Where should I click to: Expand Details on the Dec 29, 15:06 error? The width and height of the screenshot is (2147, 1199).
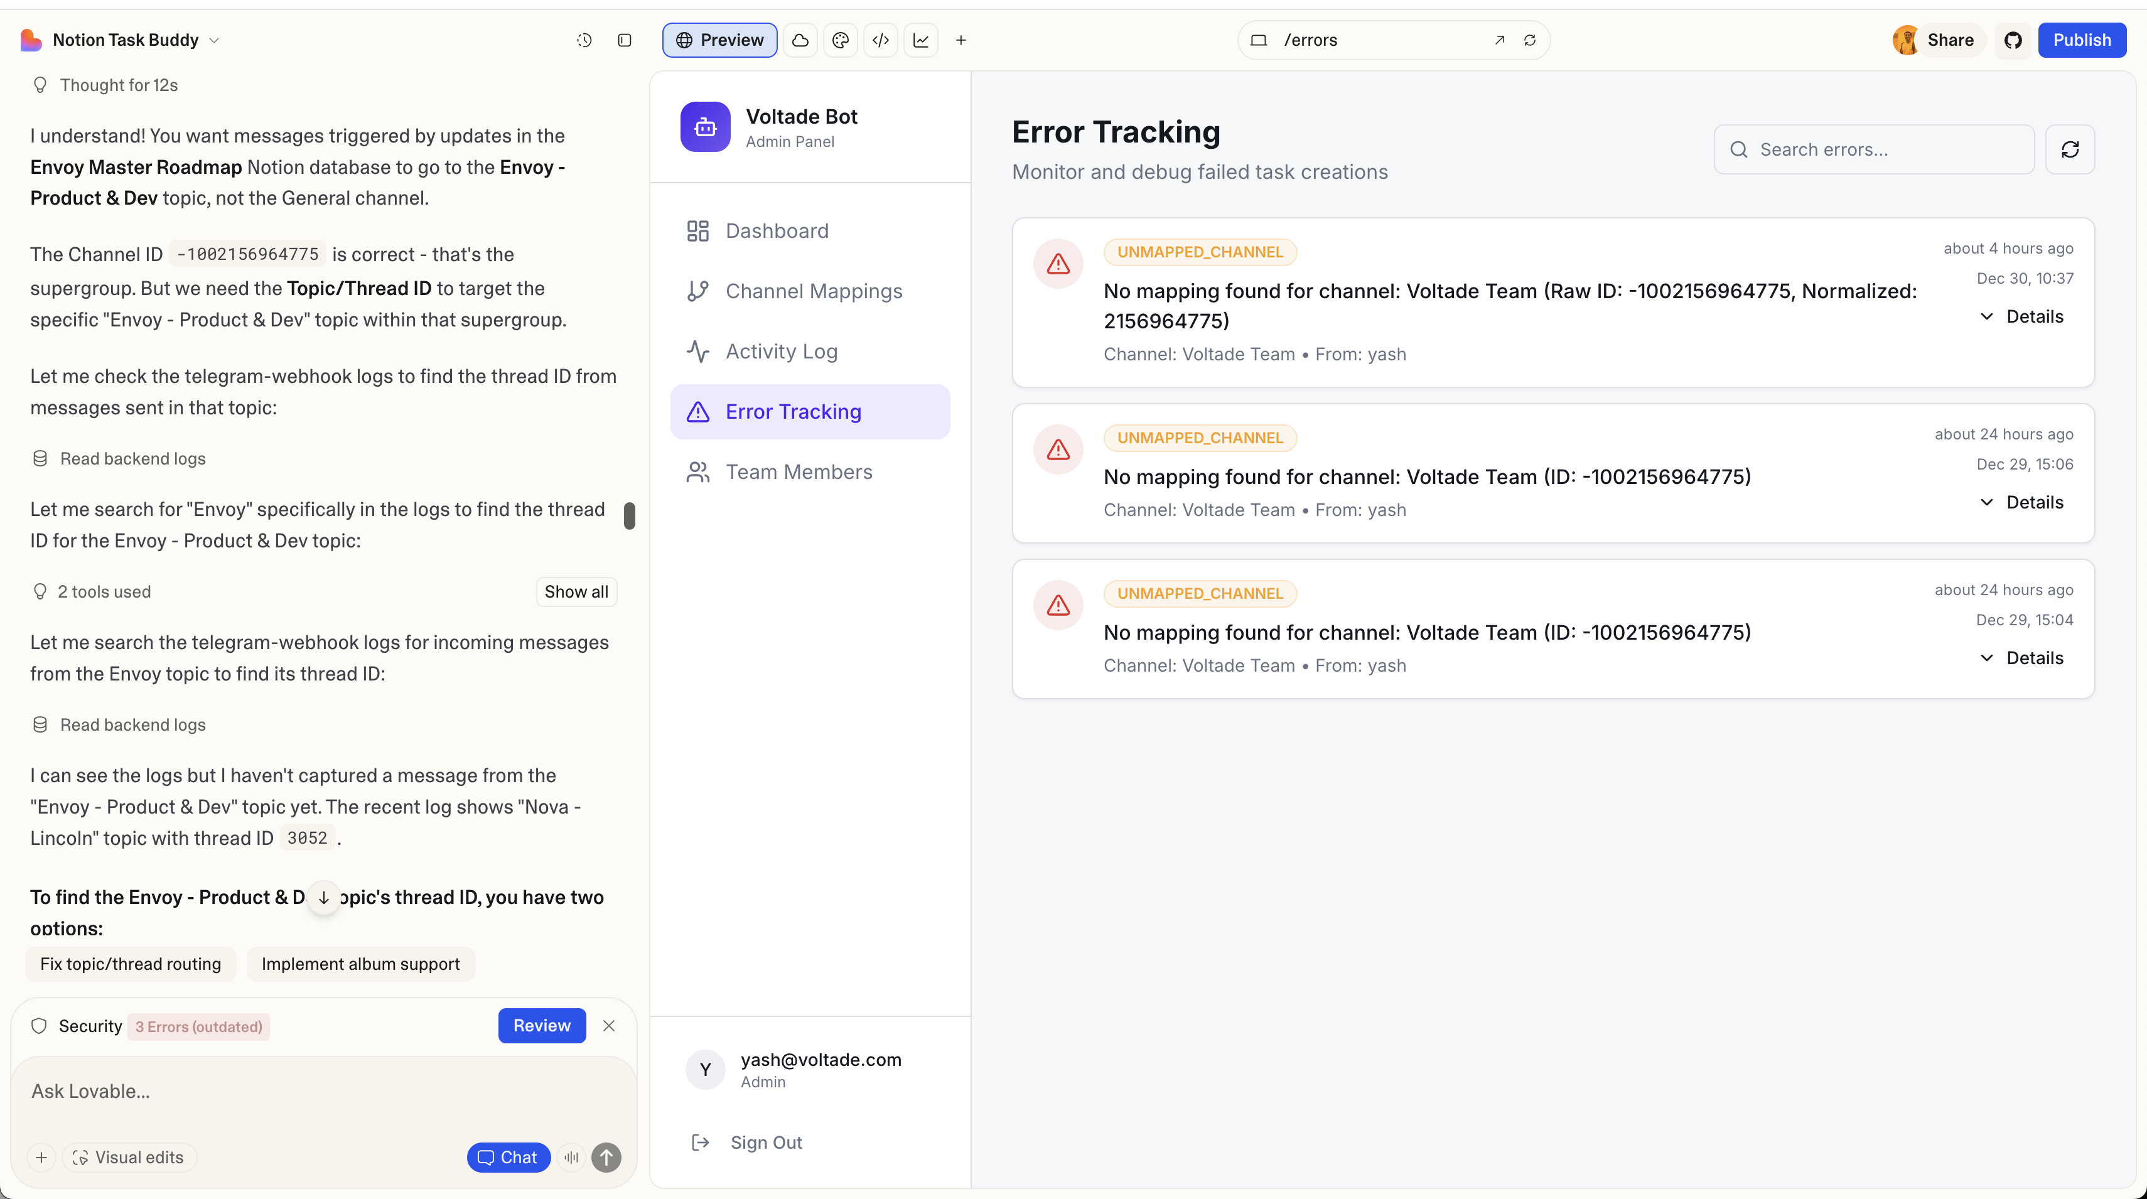[2023, 502]
